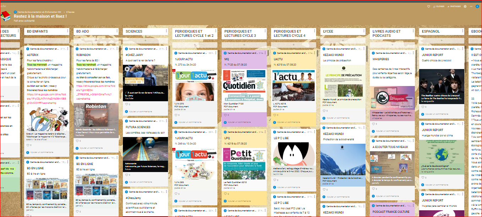
Task: Like the Cuatro chicos de Liverpool post
Action: pos(423,107)
